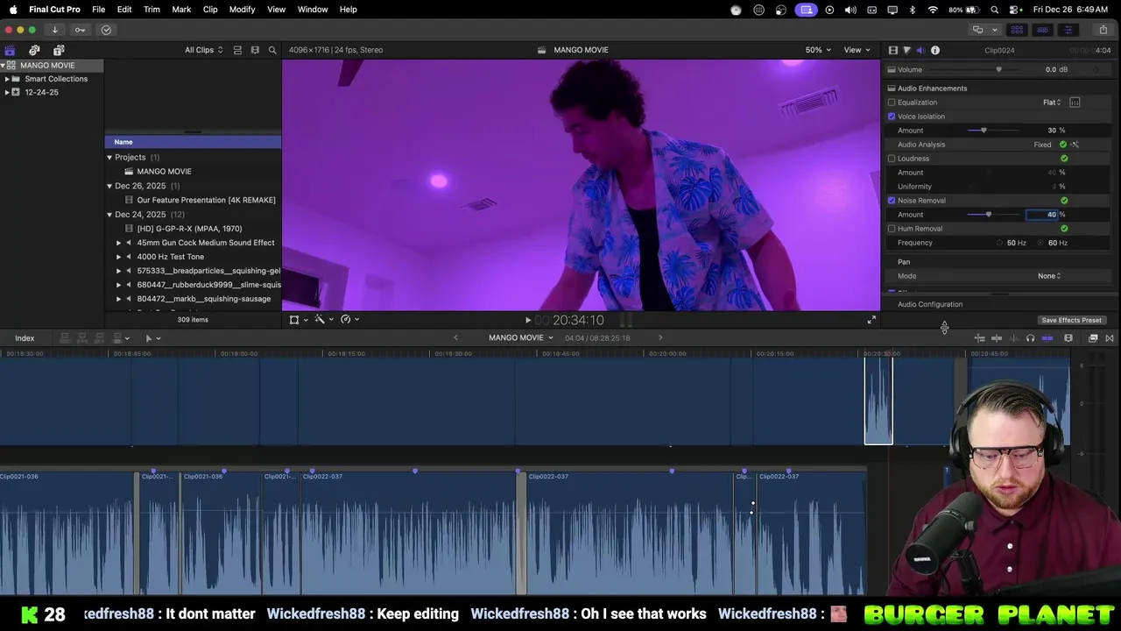Open the 50% viewer zoom dropdown
Viewport: 1121px width, 631px height.
tap(817, 50)
